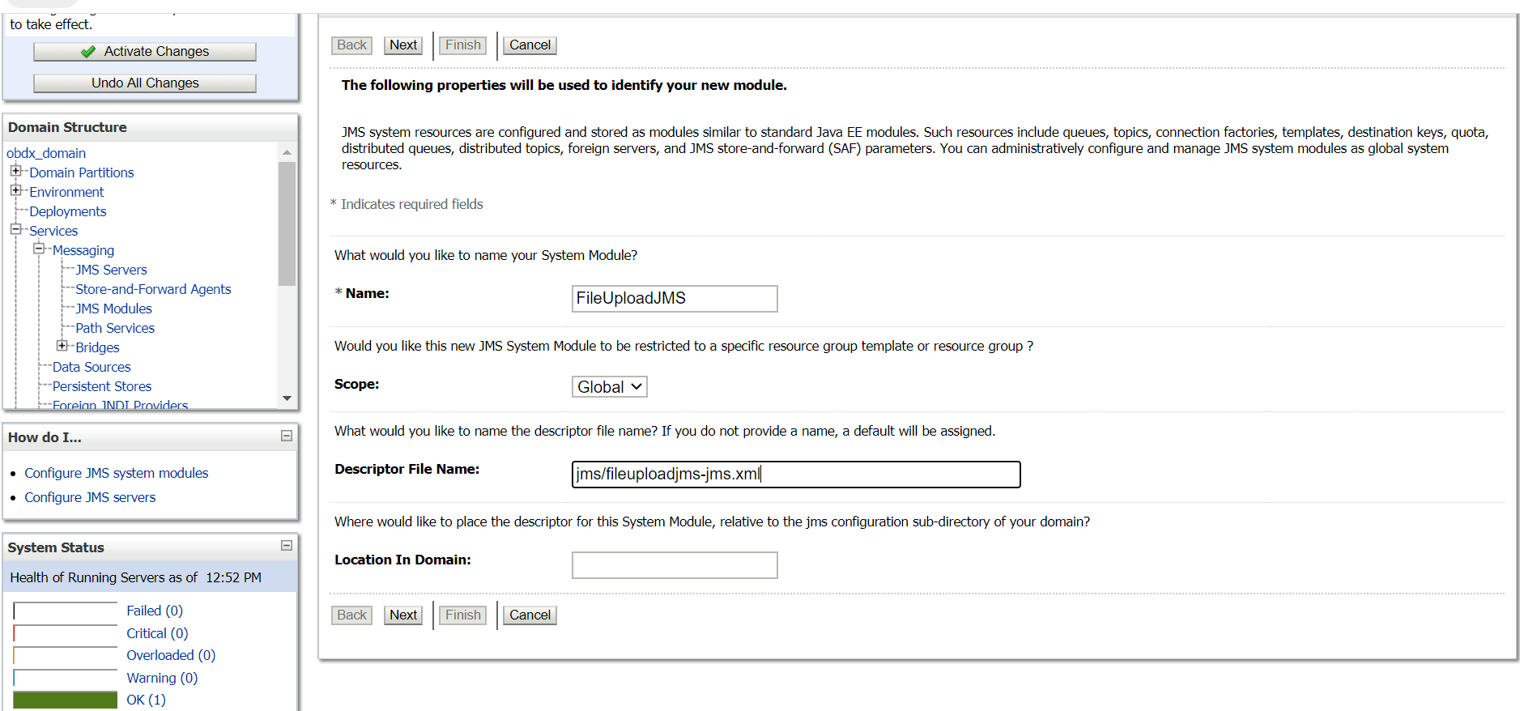Screen dimensions: 1520x711
Task: Click into the Name field containing FileUploadJMS
Action: point(674,299)
